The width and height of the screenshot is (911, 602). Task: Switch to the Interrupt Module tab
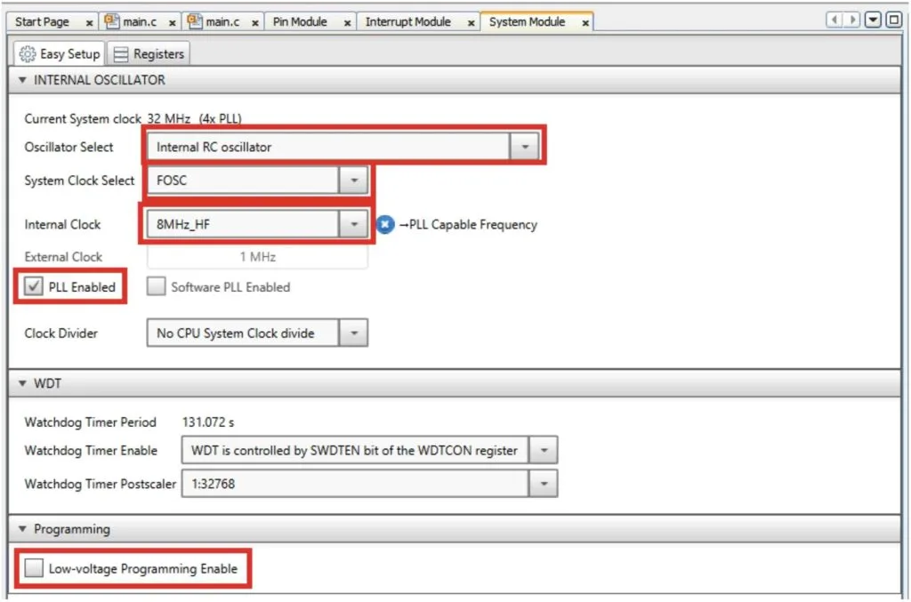click(409, 20)
